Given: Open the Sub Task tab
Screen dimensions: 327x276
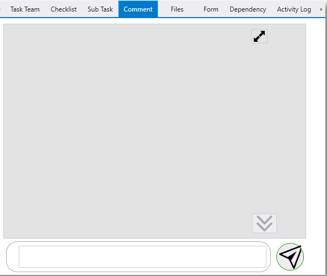Looking at the screenshot, I should [100, 9].
